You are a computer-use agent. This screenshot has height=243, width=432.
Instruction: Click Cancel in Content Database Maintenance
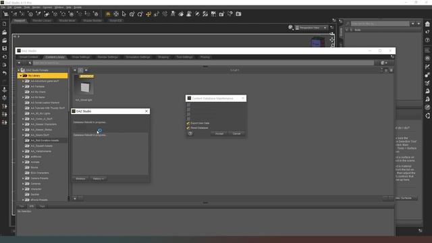pyautogui.click(x=237, y=134)
